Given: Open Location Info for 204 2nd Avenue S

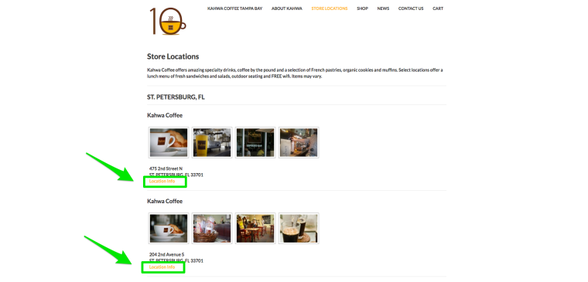Looking at the screenshot, I should click(162, 267).
